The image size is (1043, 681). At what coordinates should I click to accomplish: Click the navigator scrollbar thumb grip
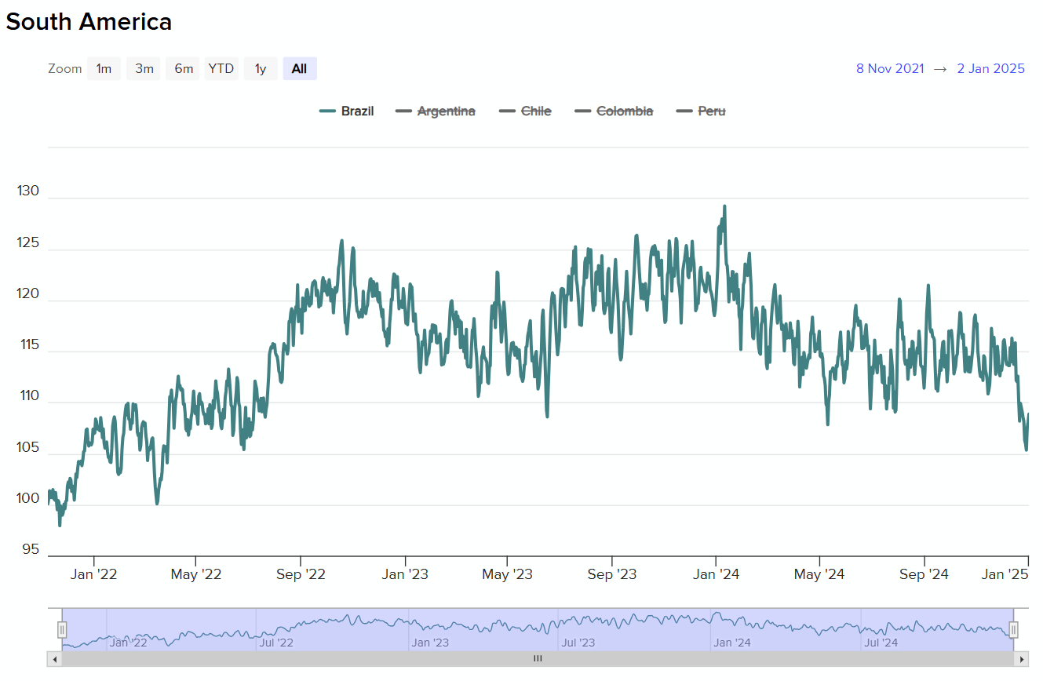click(x=538, y=659)
